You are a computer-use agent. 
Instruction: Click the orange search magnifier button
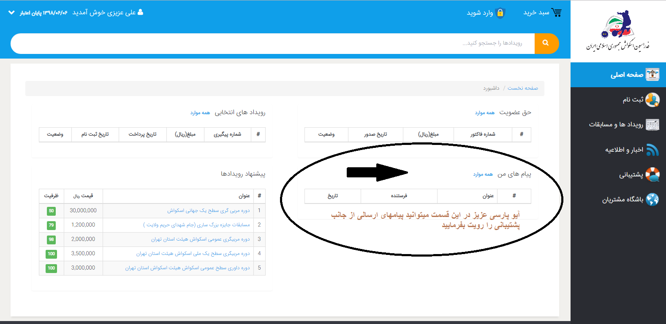pos(546,43)
